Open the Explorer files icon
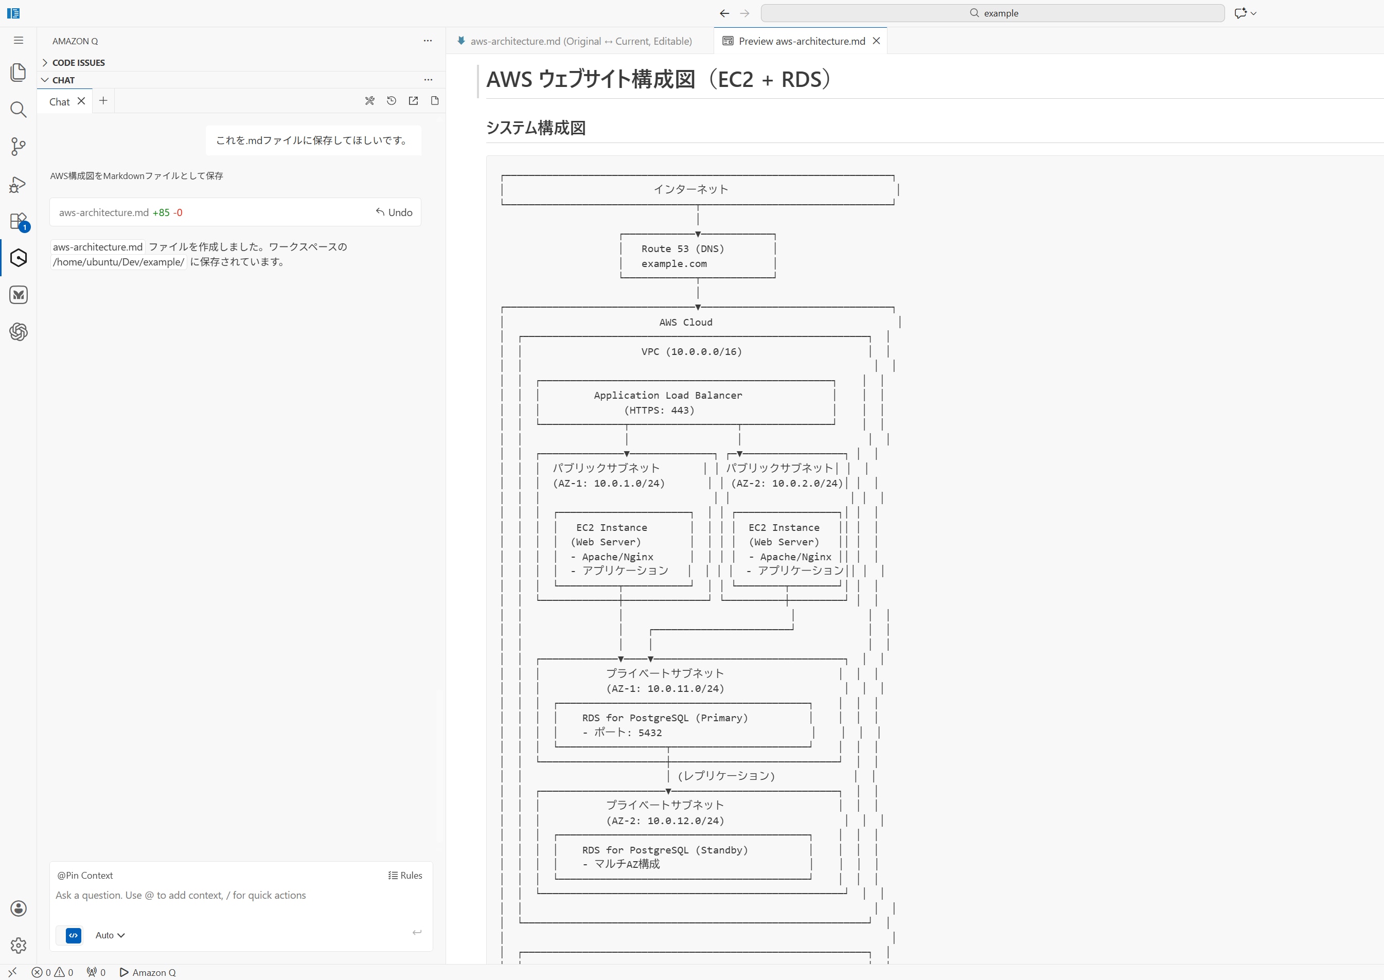Viewport: 1384px width, 980px height. (18, 73)
